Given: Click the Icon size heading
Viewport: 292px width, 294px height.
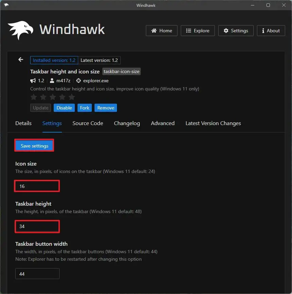Looking at the screenshot, I should coord(26,164).
